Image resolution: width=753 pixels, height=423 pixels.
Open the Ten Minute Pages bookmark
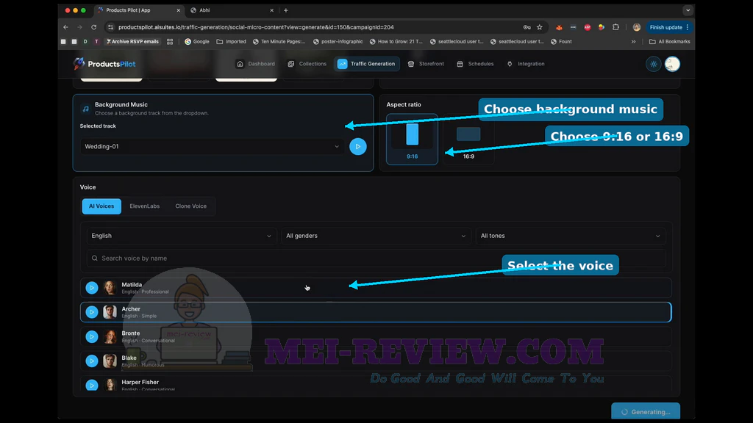(279, 42)
